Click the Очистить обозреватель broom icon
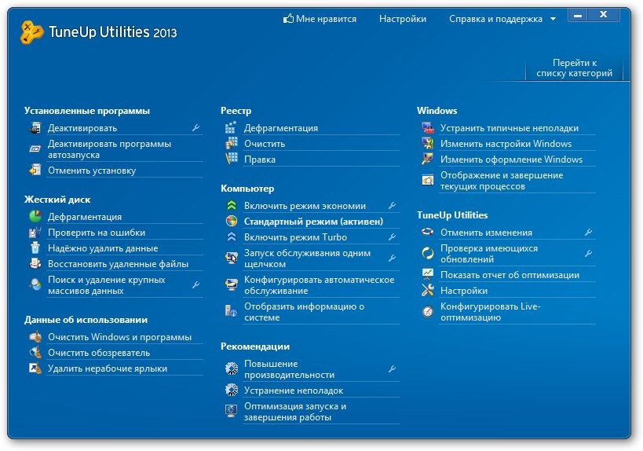The width and height of the screenshot is (643, 451). [x=35, y=352]
